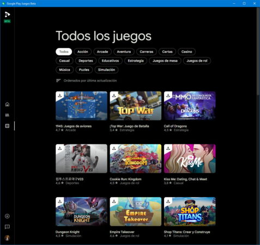Click 'Shop Titans: Crear y Construye' title
This screenshot has width=260, height=245.
[187, 232]
